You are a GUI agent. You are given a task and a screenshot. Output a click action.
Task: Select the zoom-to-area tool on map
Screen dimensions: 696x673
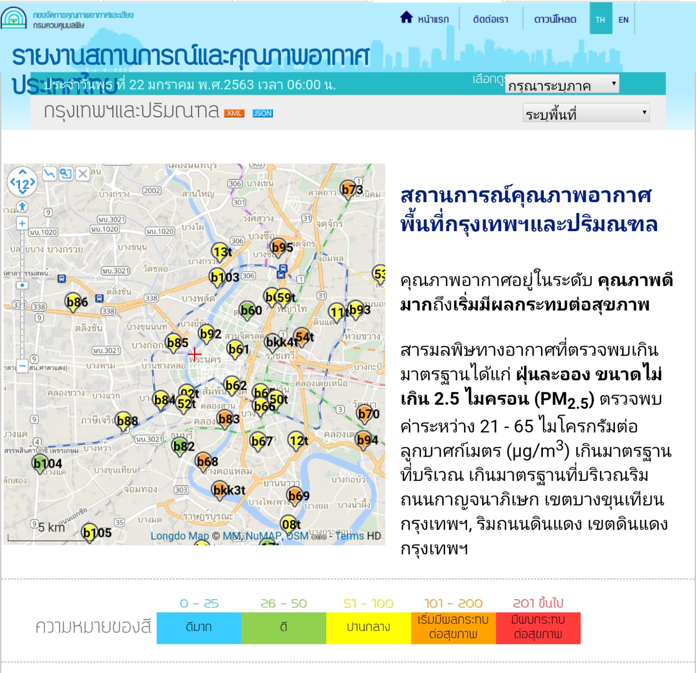pos(66,174)
